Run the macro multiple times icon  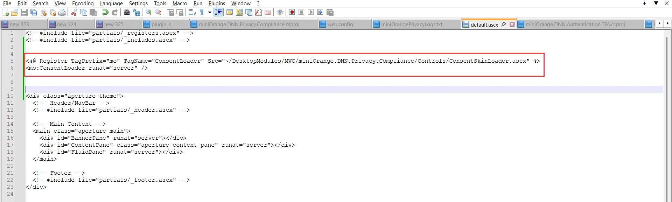(x=320, y=12)
